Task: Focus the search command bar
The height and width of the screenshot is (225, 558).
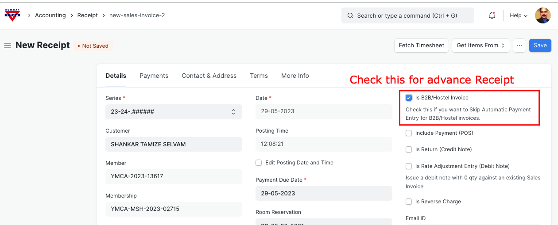Action: pos(407,15)
